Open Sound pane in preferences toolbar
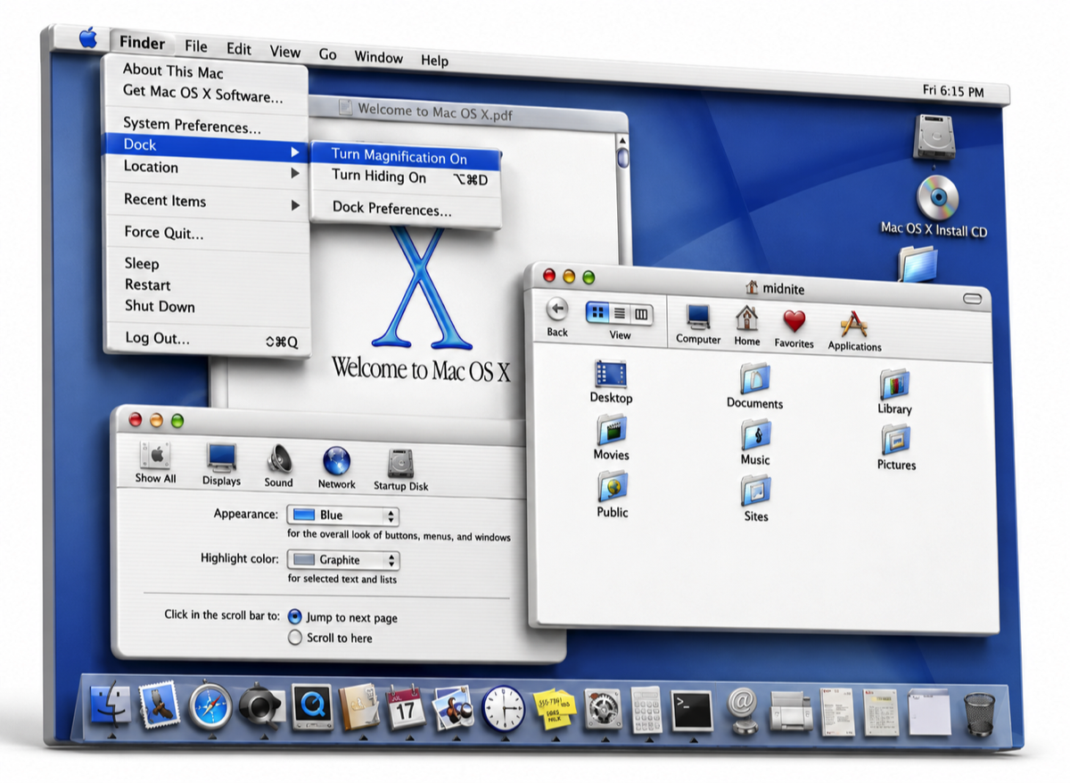The height and width of the screenshot is (783, 1070). [x=278, y=466]
